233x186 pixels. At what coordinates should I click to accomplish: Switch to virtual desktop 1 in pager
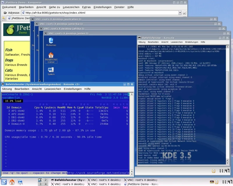click(40, 180)
